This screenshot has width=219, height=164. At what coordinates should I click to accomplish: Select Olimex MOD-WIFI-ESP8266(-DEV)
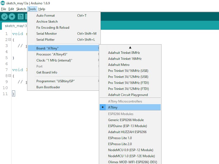coord(130,162)
